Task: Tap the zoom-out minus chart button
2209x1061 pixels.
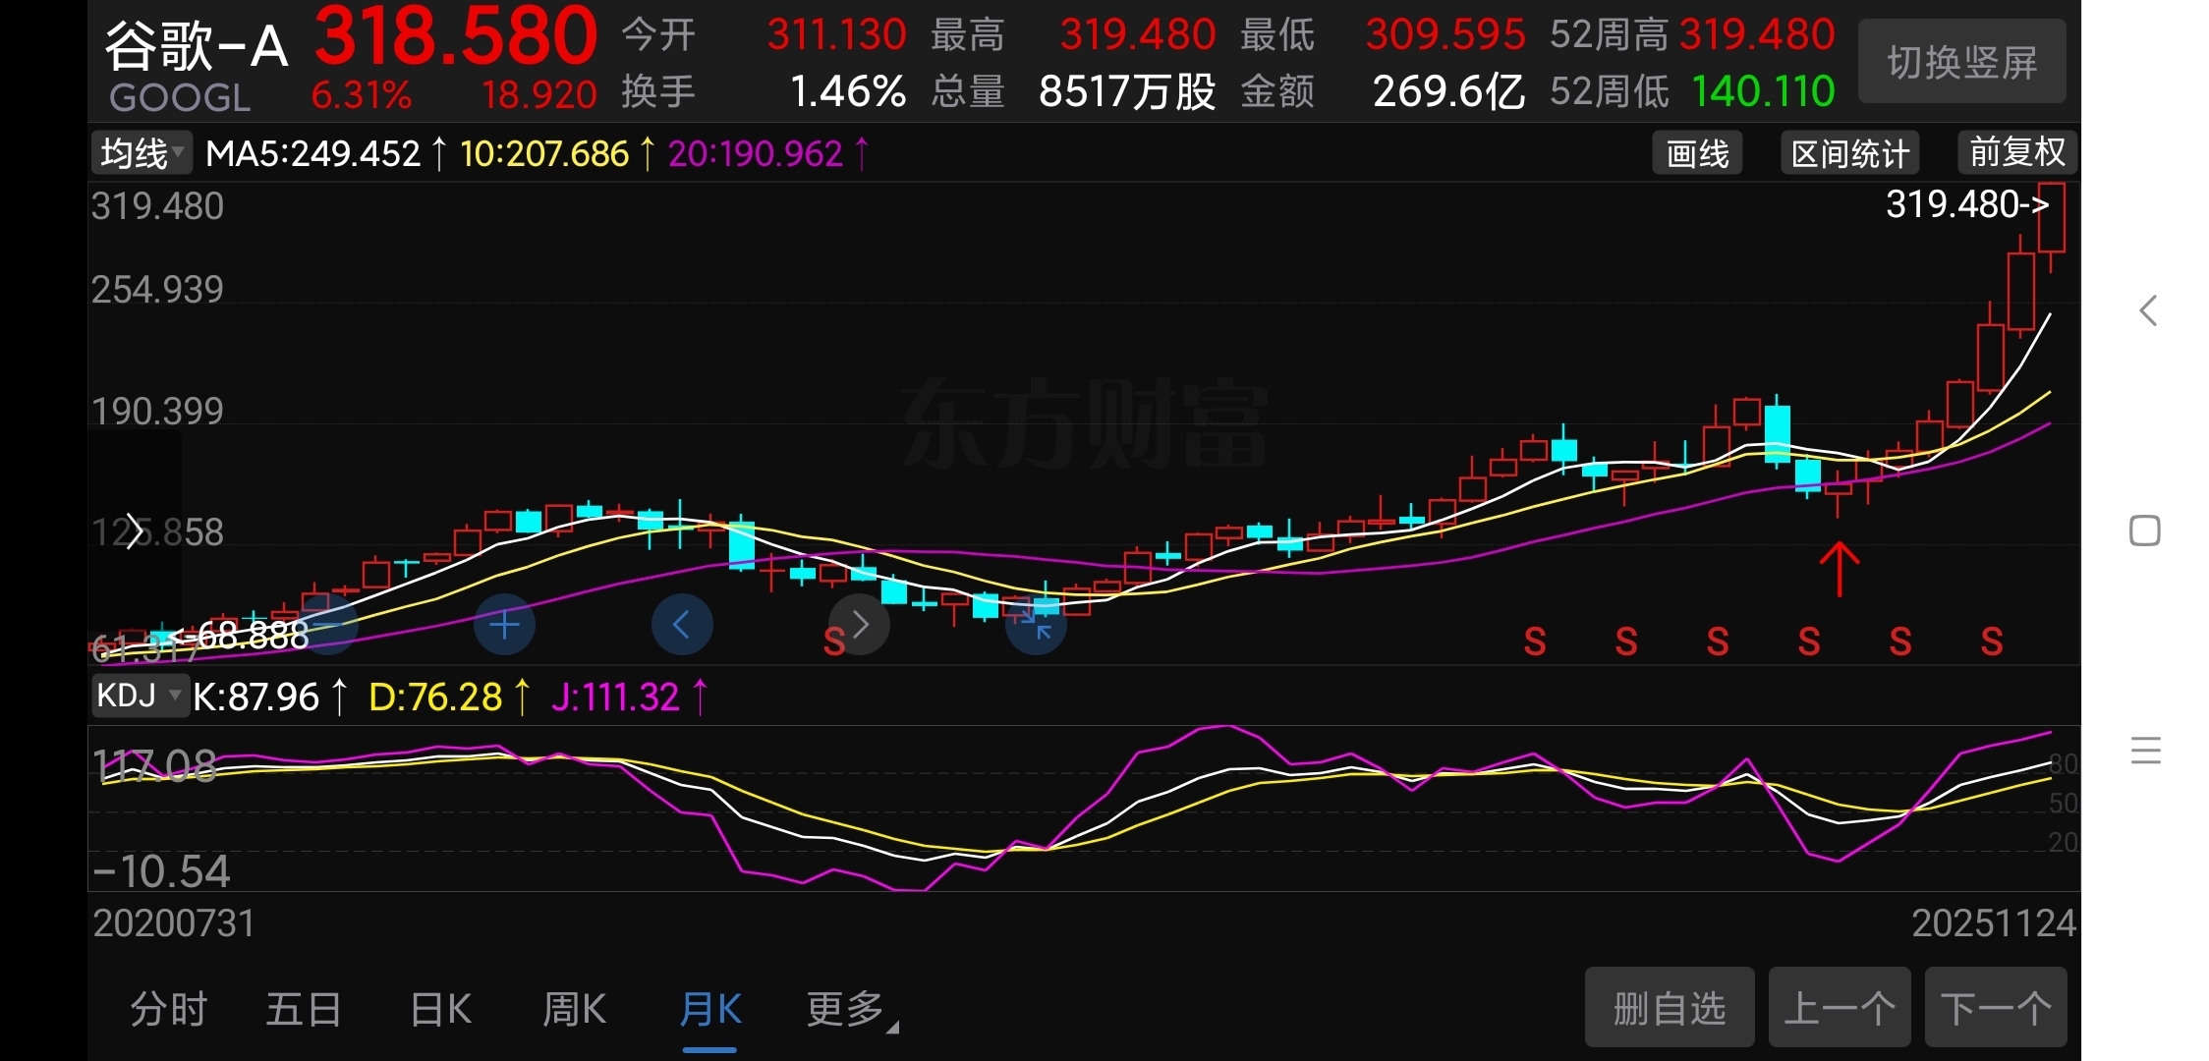Action: (327, 625)
